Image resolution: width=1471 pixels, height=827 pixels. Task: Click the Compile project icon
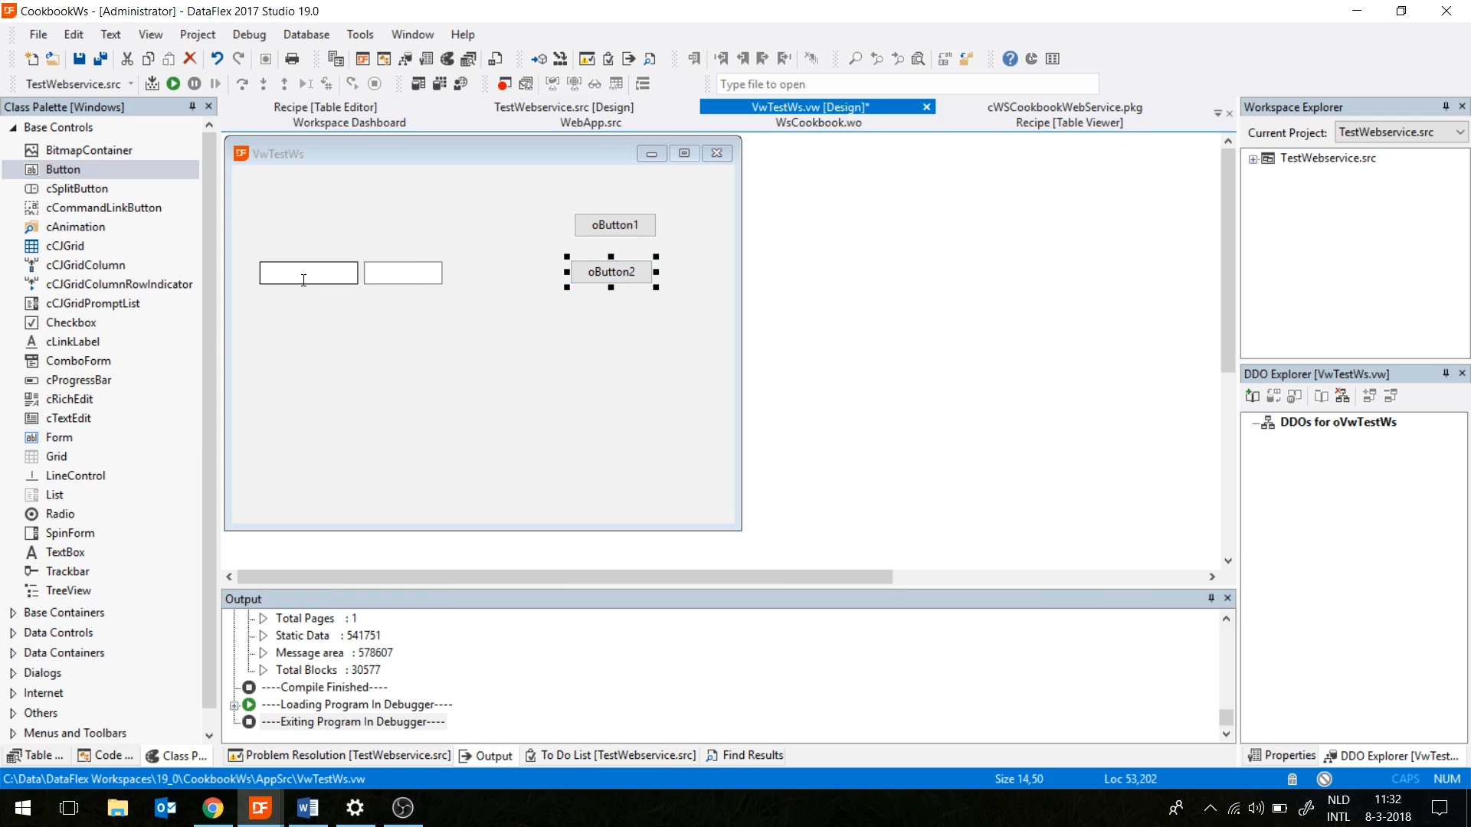click(152, 83)
